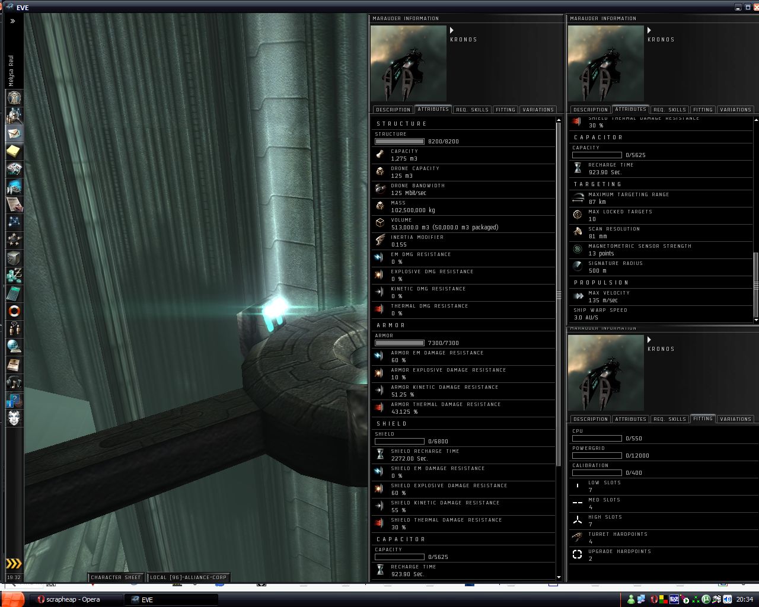Open Req. Skills tab in left window

472,110
